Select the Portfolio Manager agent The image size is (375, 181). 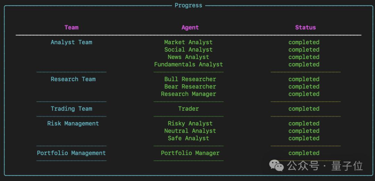click(x=190, y=153)
